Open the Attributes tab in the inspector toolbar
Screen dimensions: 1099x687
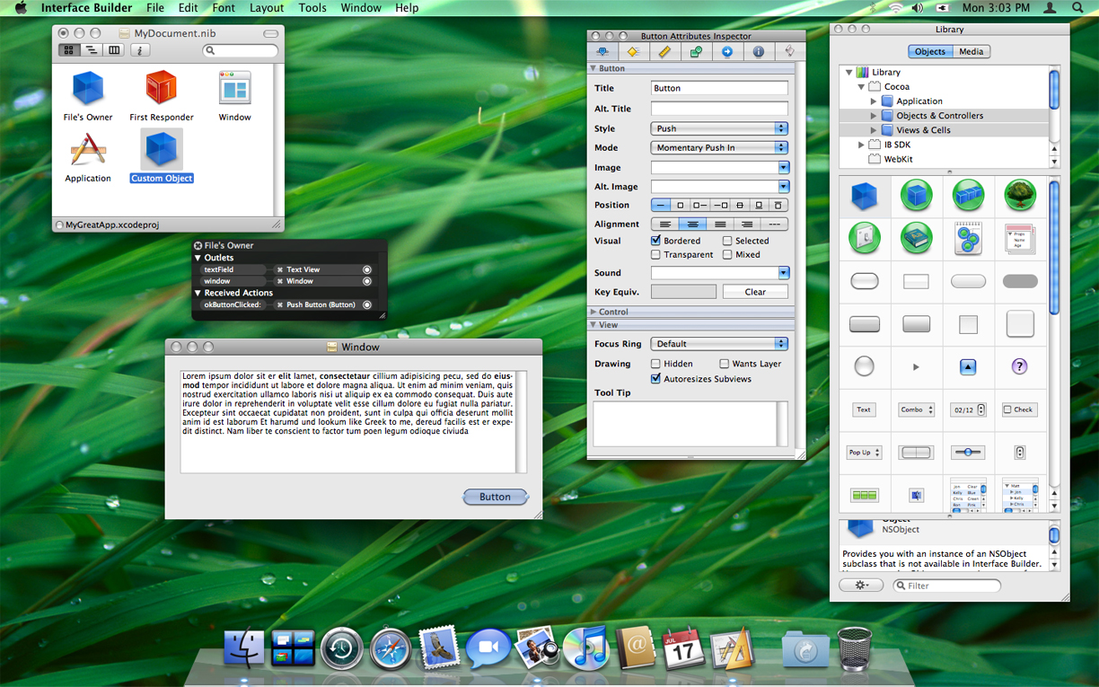click(x=602, y=52)
